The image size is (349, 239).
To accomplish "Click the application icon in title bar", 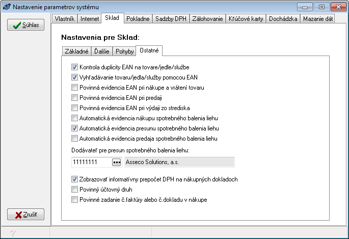I will pos(7,7).
